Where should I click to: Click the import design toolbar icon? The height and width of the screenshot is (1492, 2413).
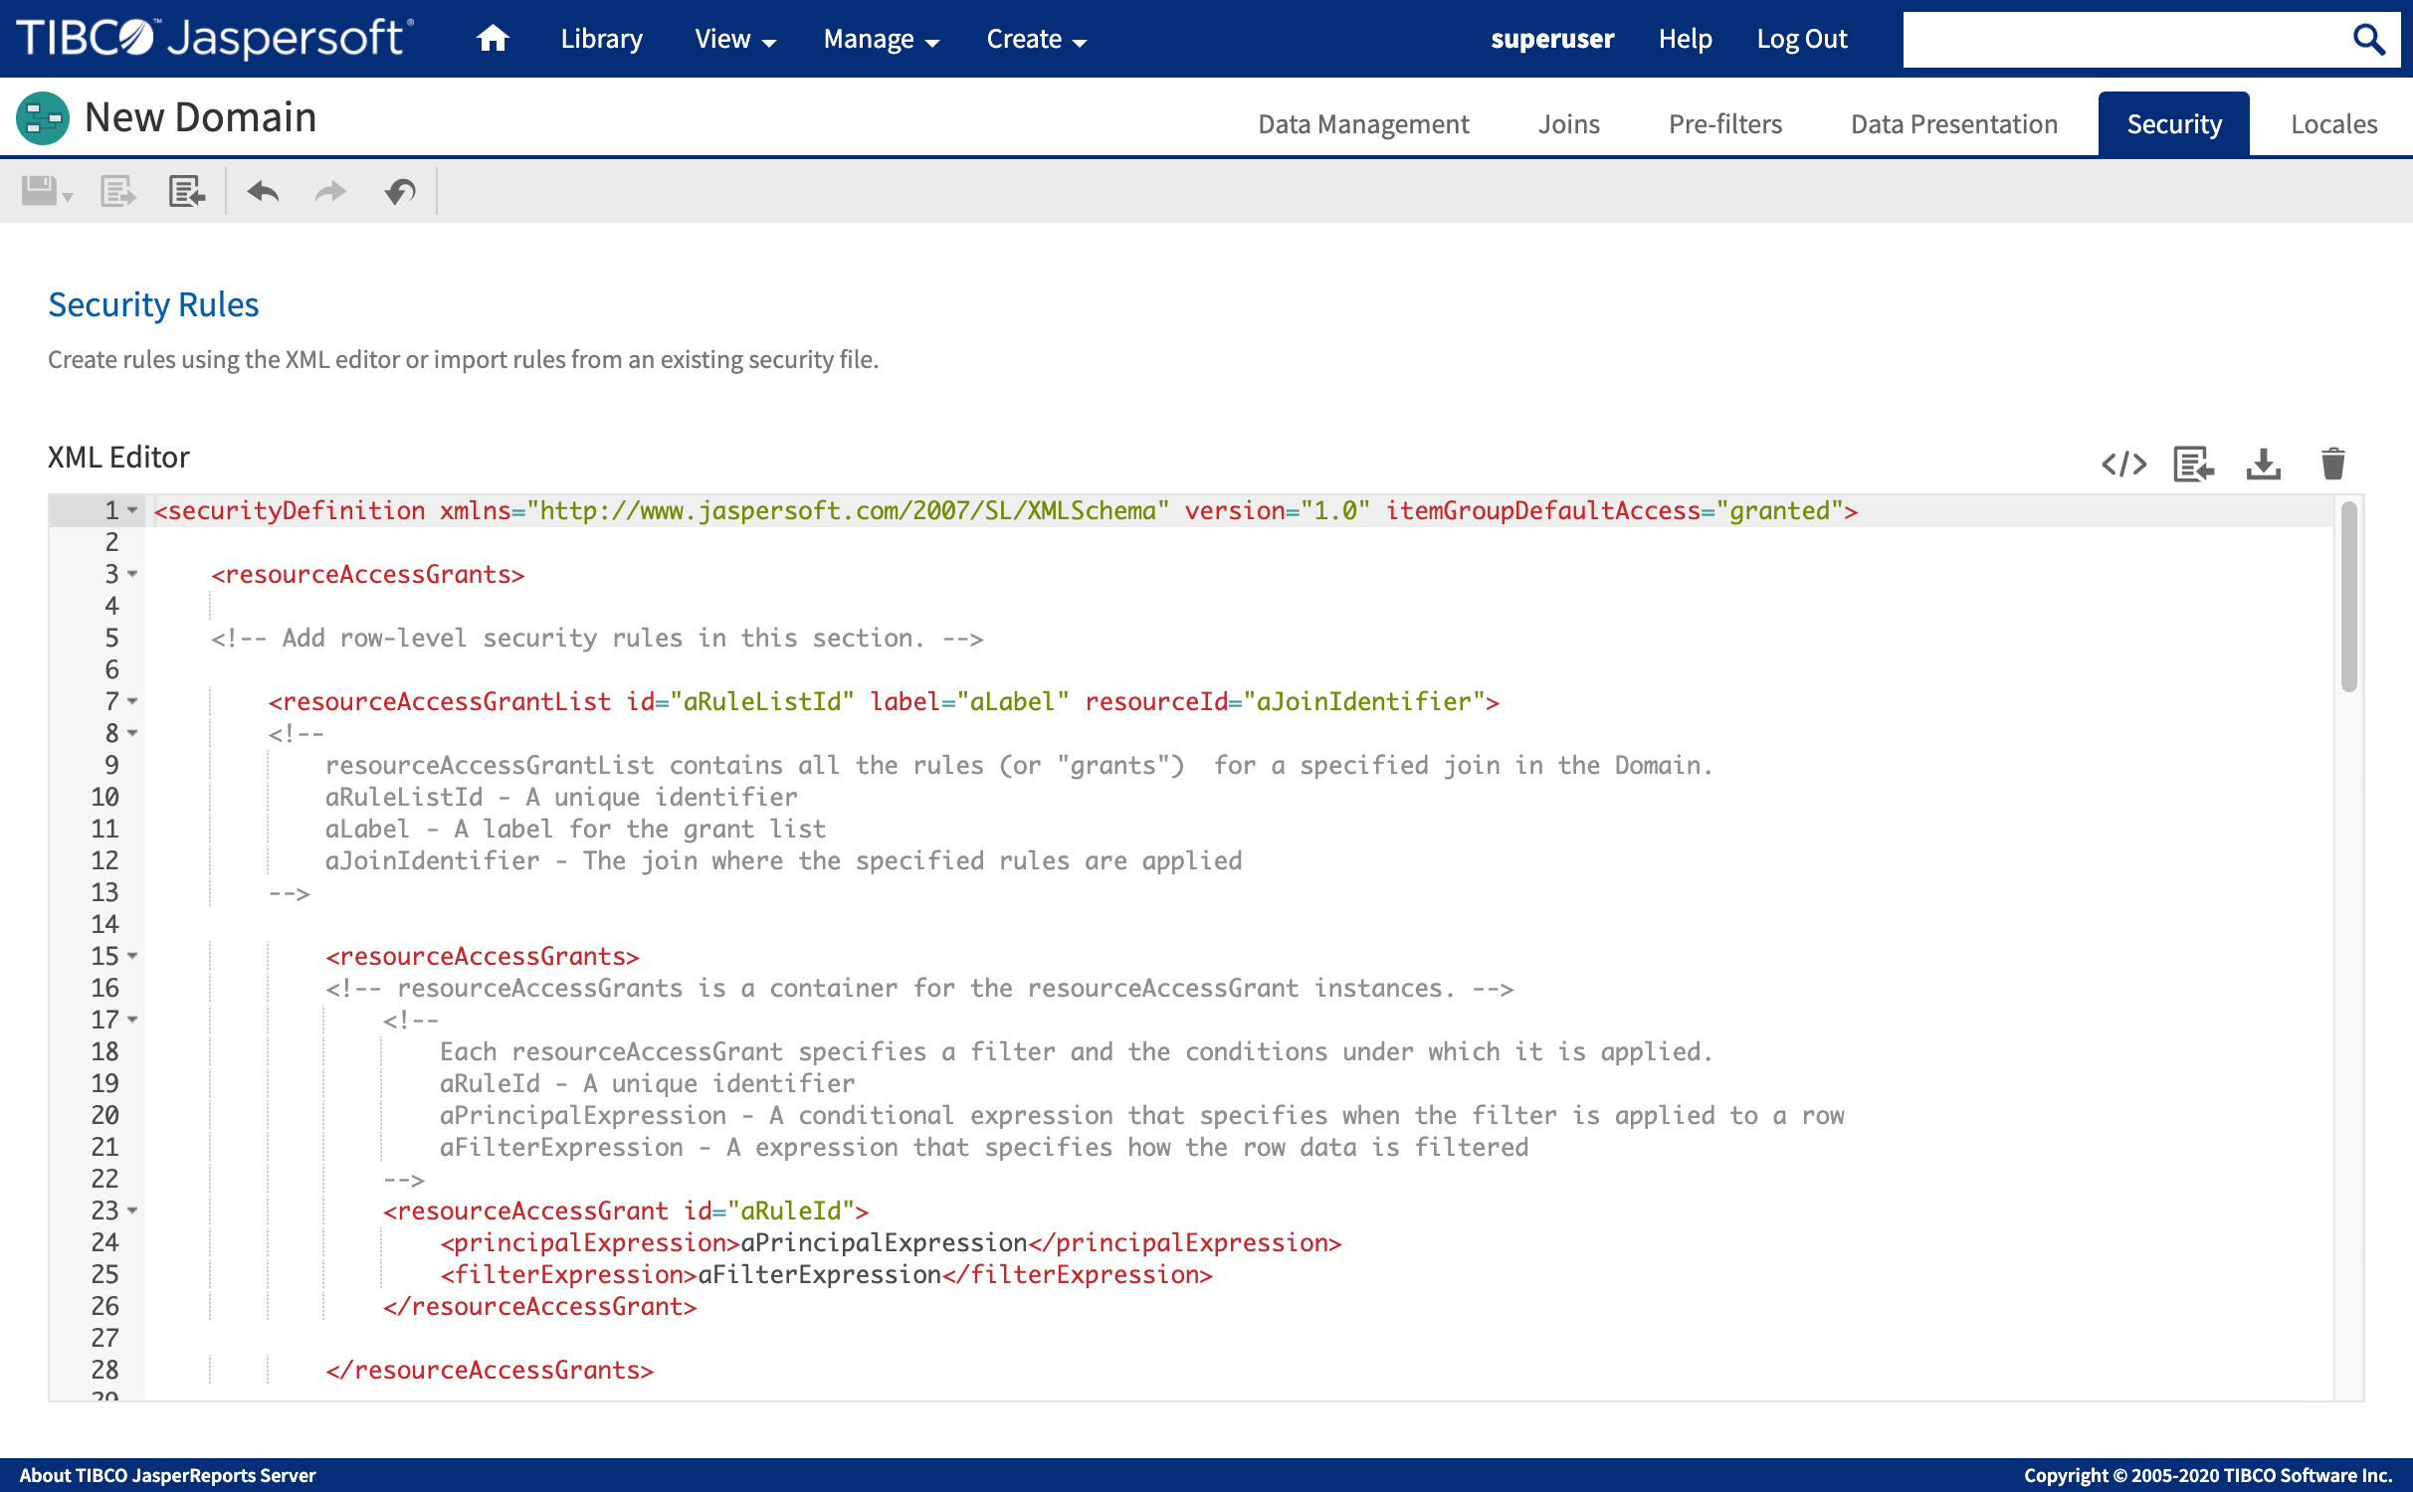(x=187, y=190)
